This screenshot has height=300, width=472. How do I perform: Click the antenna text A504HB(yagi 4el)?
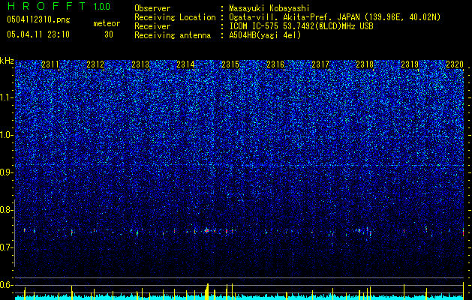point(265,35)
